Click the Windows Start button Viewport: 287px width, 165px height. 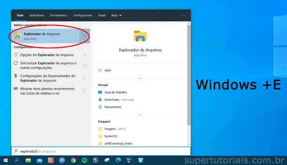point(5,160)
